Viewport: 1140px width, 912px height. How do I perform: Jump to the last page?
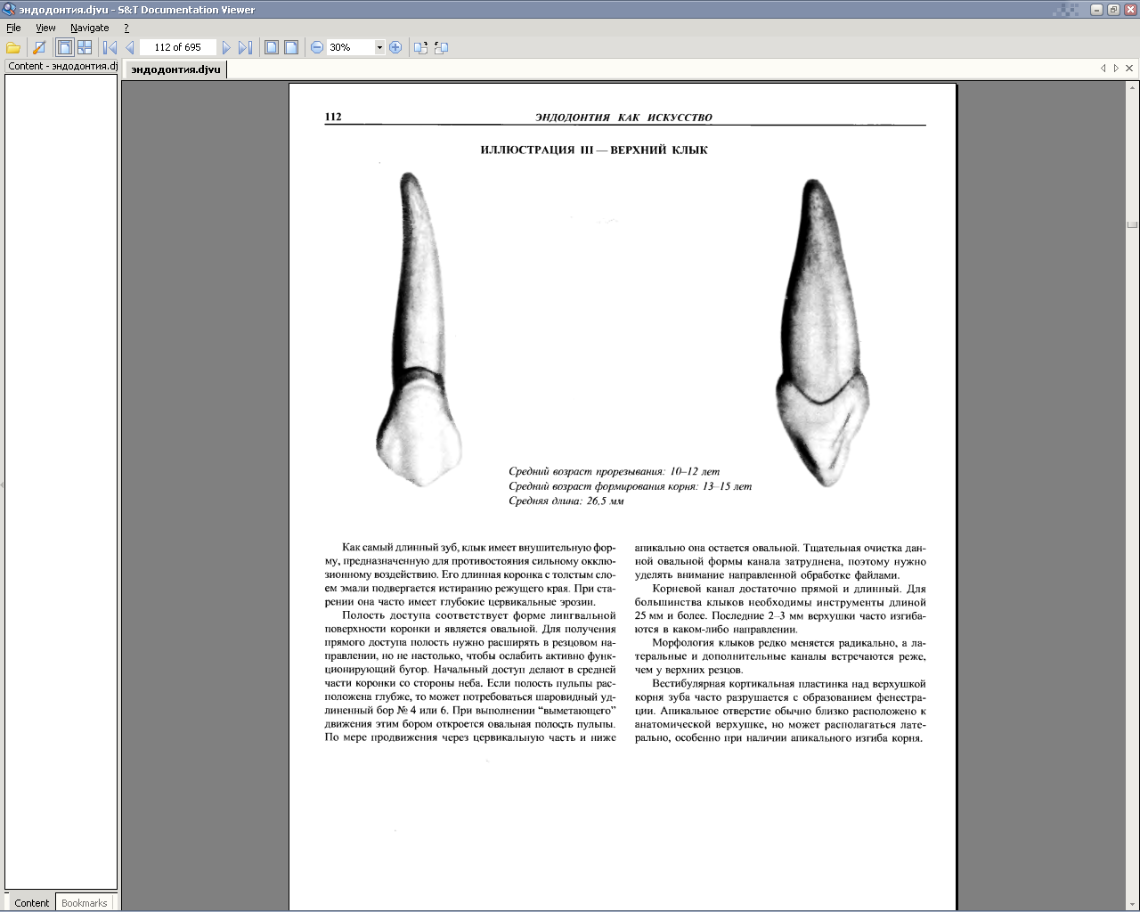[245, 47]
